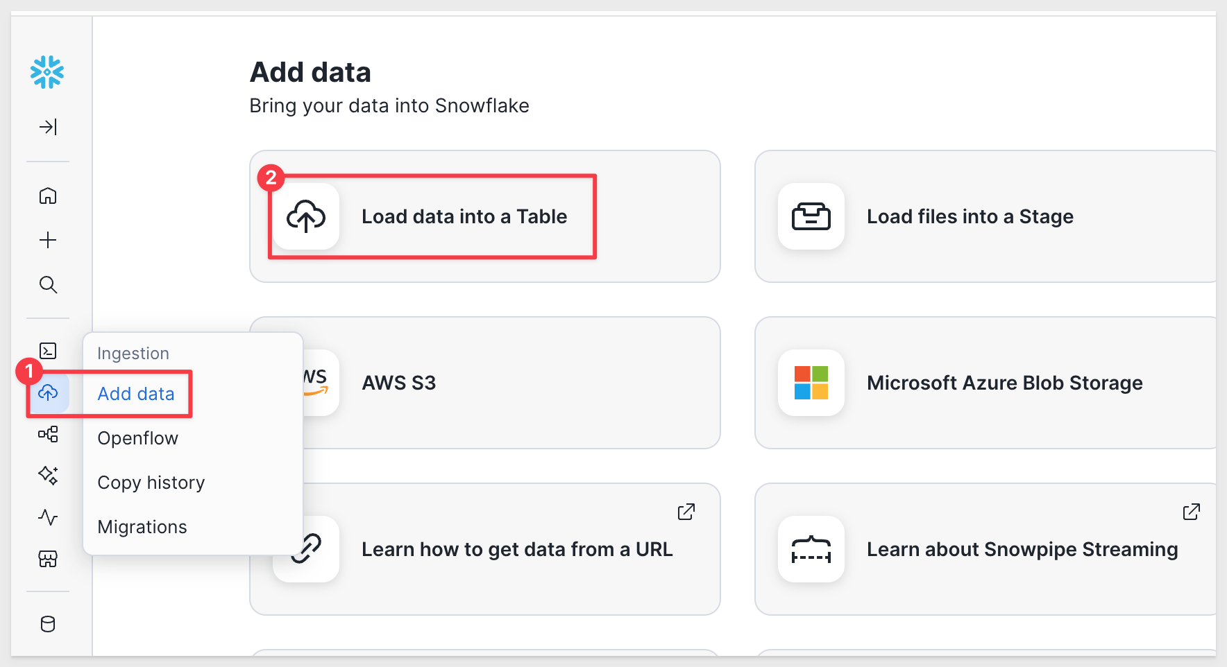Expand the collapsed sidebar navigation
The height and width of the screenshot is (667, 1227).
48,127
